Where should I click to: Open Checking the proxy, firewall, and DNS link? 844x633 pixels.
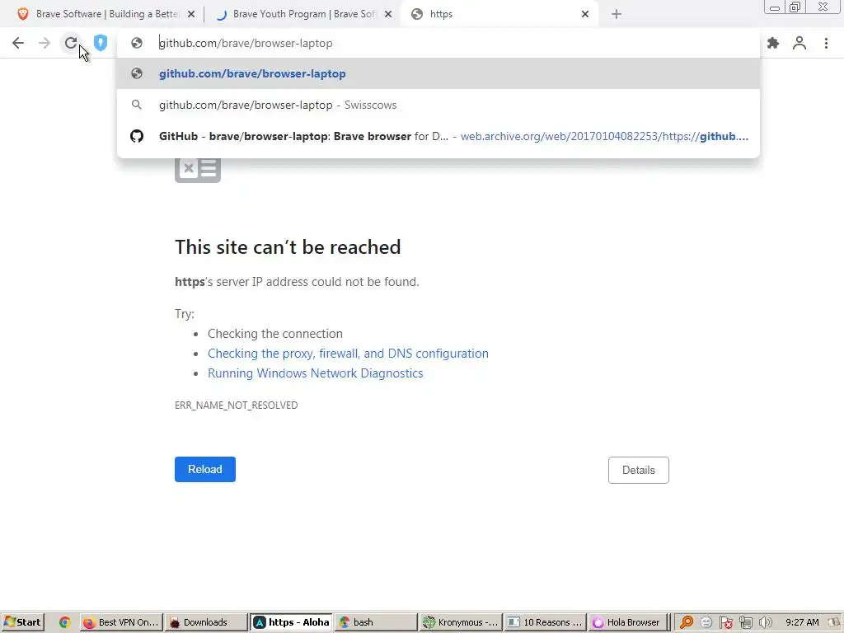pos(349,354)
